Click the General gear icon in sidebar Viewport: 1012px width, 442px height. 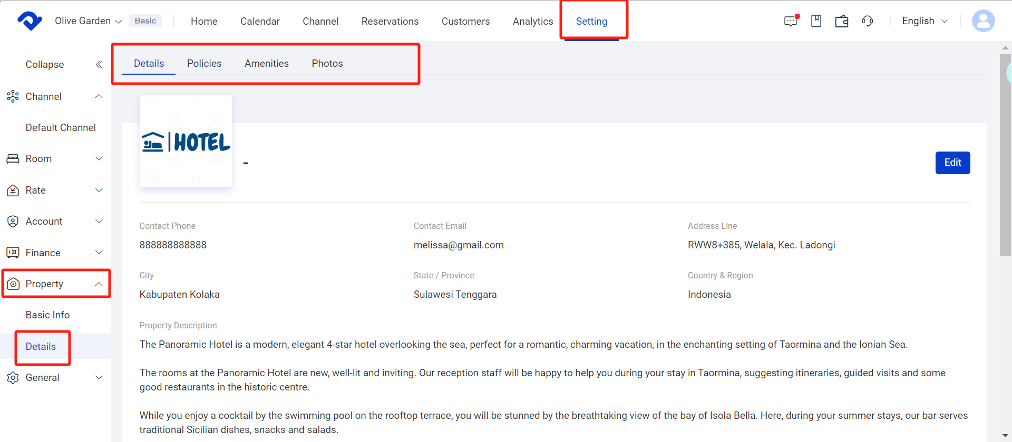click(13, 378)
